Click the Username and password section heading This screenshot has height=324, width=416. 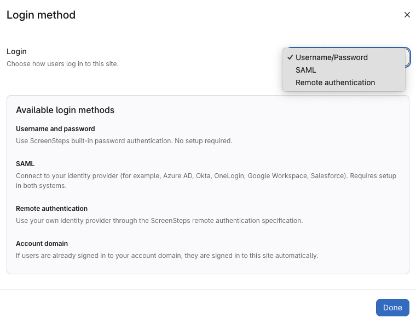point(55,129)
